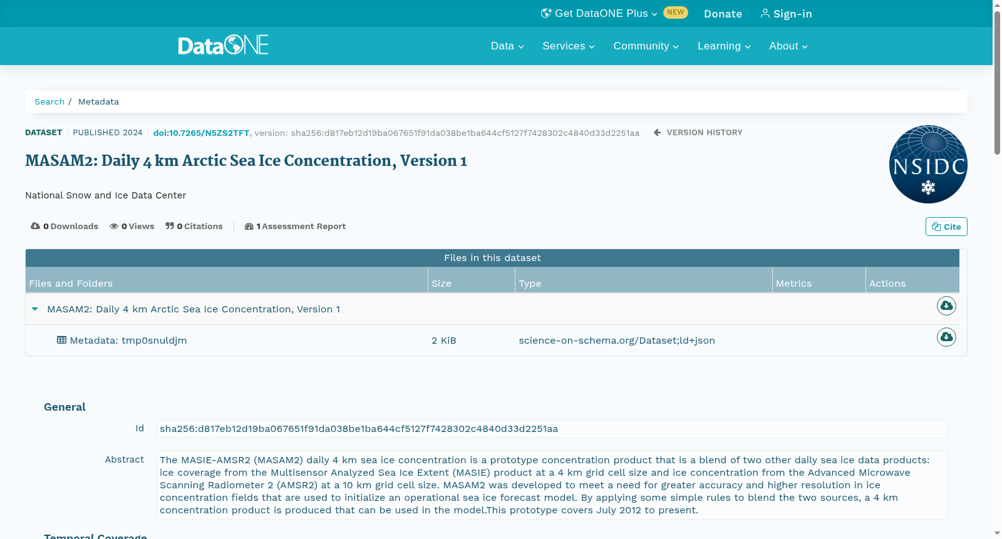Image resolution: width=1002 pixels, height=539 pixels.
Task: Click the page vertical scrollbar thumb
Action: [x=997, y=82]
